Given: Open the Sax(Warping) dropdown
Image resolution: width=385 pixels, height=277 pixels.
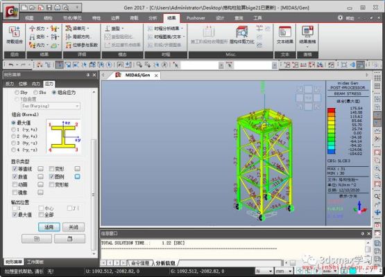Looking at the screenshot, I should pyautogui.click(x=51, y=106).
